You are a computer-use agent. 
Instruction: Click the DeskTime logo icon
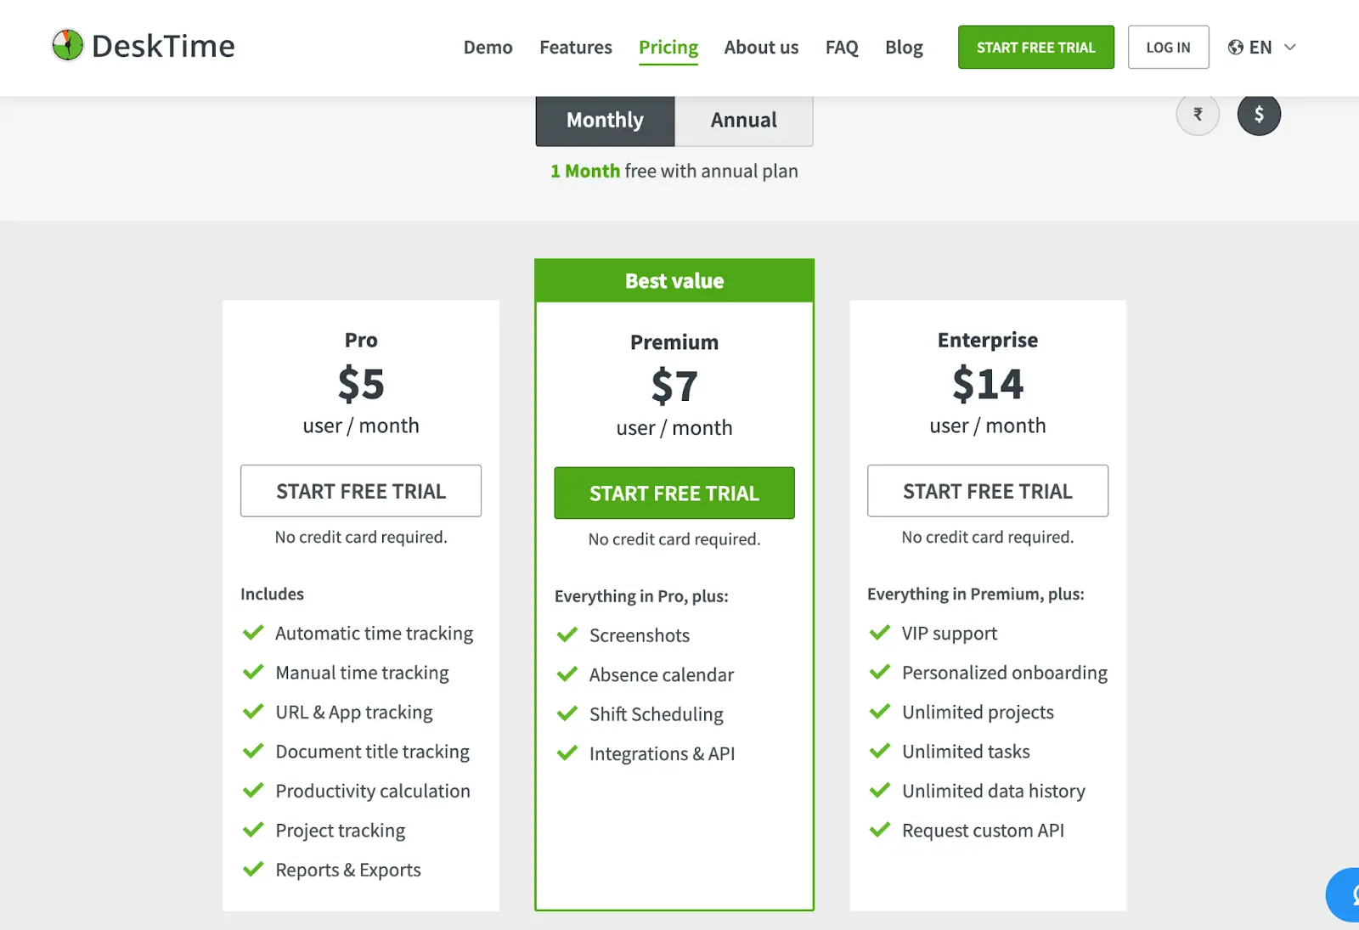click(x=67, y=46)
